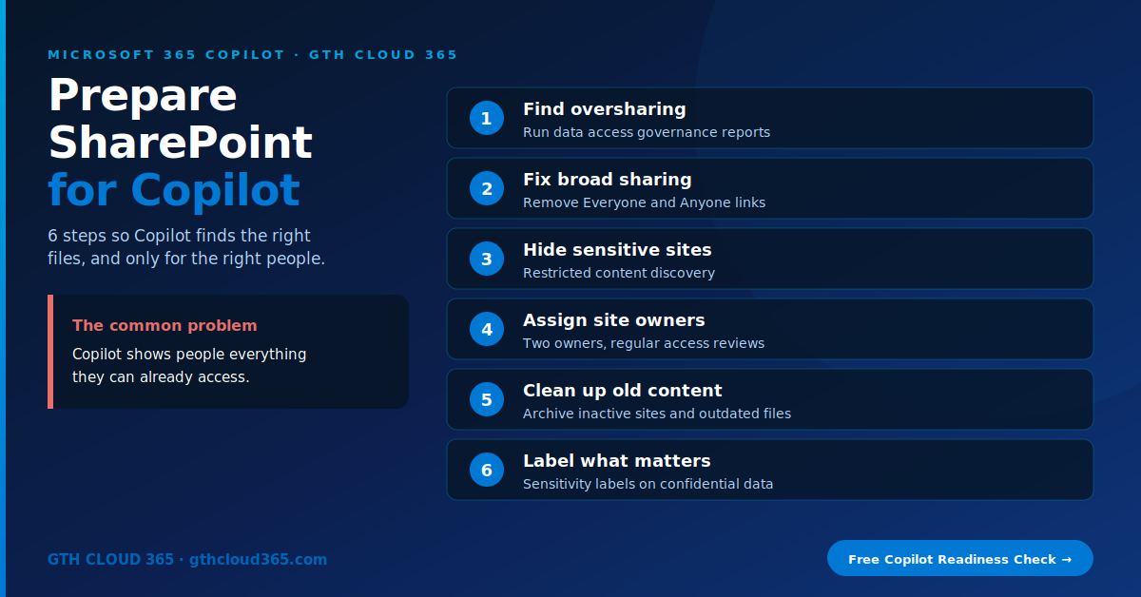
Task: Click 'Sensitivity labels on confidential data' text
Action: [x=648, y=484]
